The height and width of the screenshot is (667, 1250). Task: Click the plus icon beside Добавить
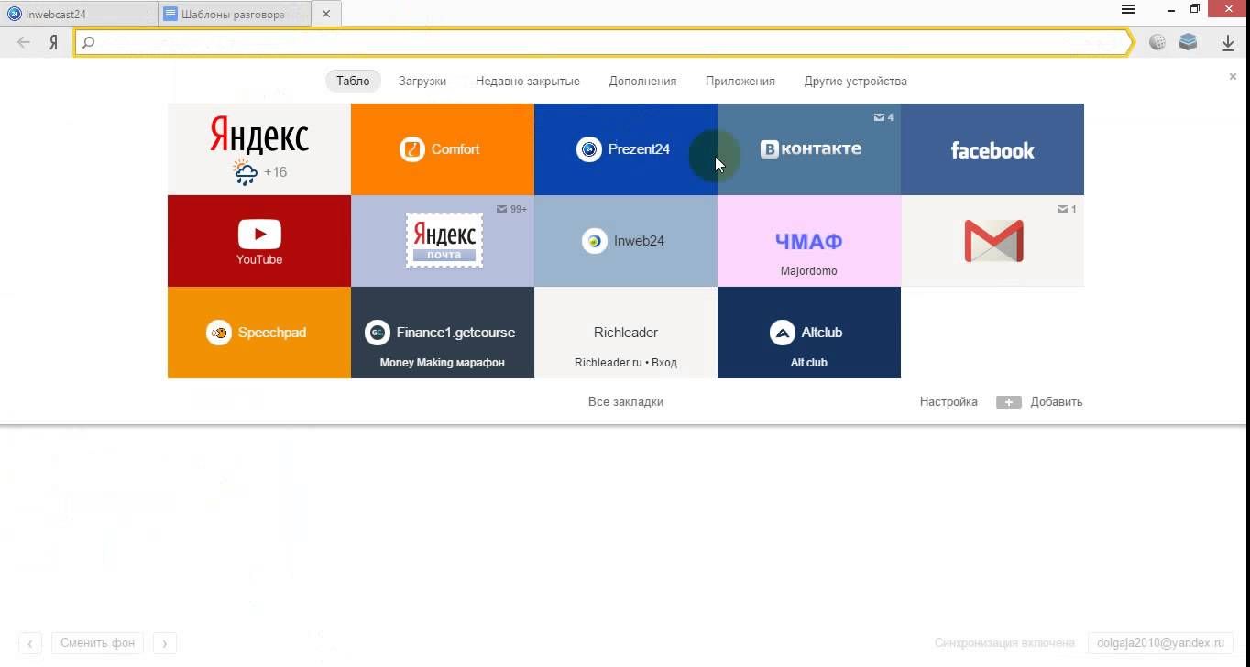1009,401
